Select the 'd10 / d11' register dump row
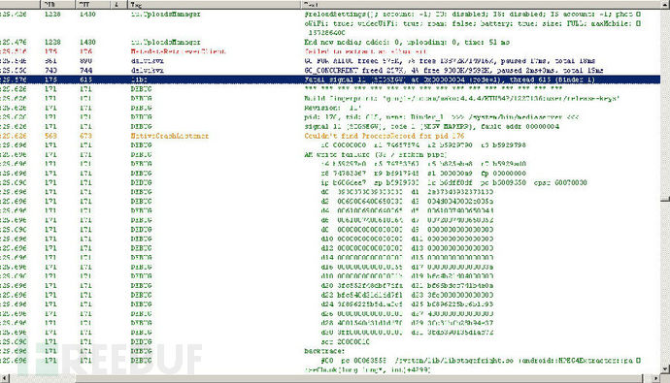Screen dimensions: 670x383 point(330,239)
